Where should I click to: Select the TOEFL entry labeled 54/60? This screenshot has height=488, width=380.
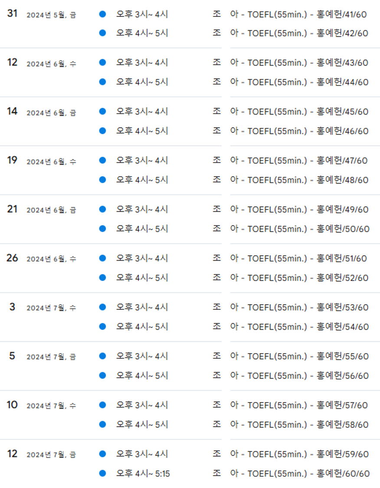coord(291,327)
